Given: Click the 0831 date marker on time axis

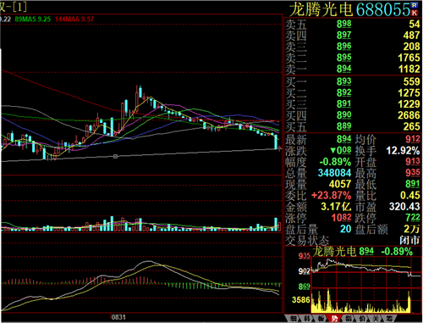Looking at the screenshot, I should click(x=118, y=317).
